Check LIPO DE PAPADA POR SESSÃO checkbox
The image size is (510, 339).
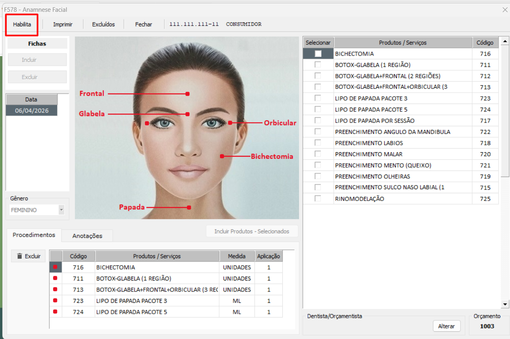318,120
